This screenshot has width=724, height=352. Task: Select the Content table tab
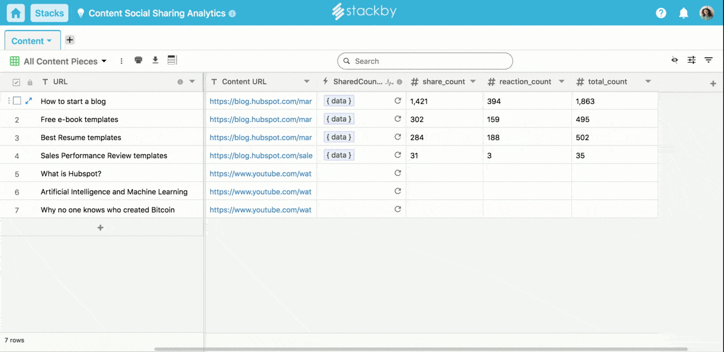(32, 41)
